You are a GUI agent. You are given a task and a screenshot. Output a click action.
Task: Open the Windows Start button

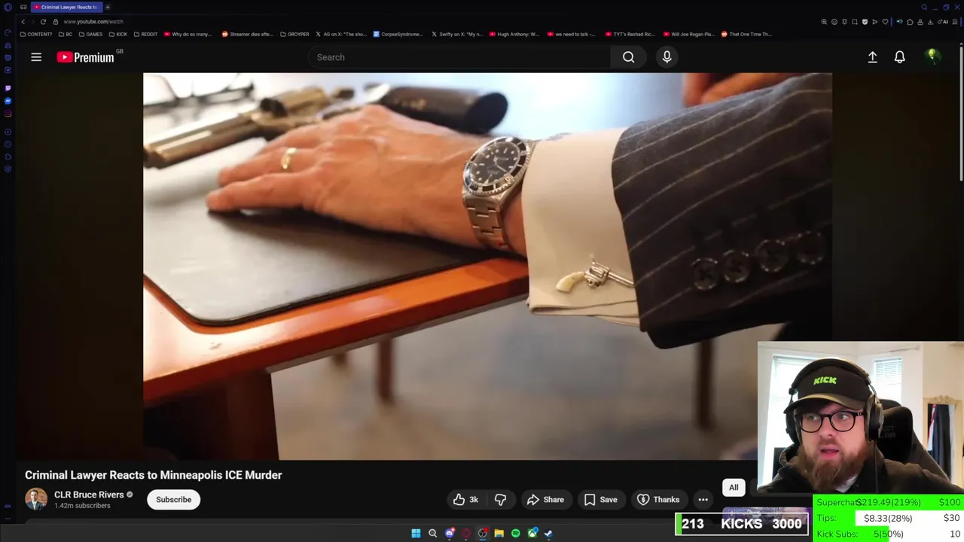coord(416,533)
